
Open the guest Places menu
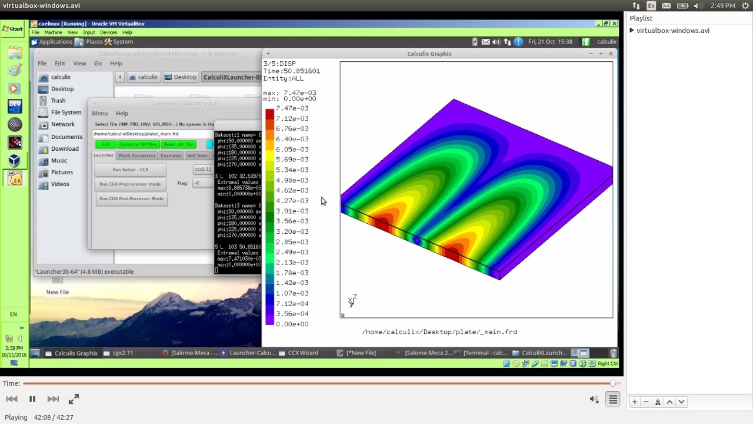pyautogui.click(x=89, y=42)
